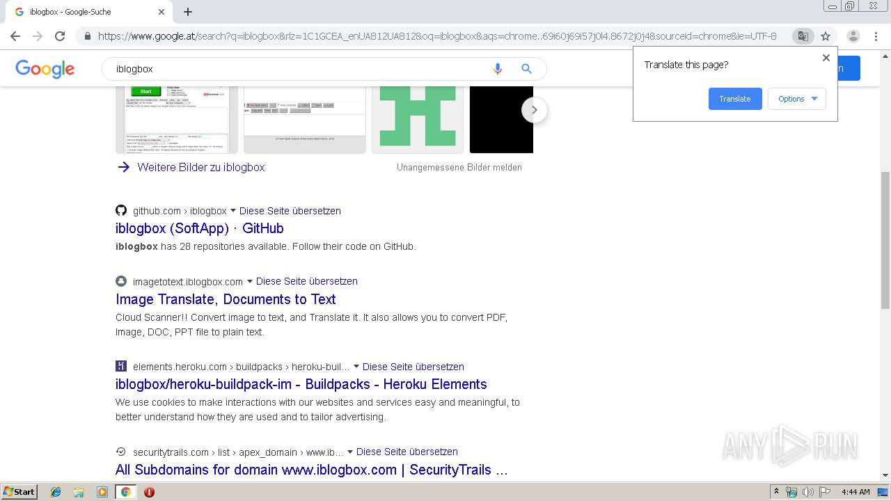Open the green Start button screenshot thumbnail
The image size is (891, 501).
tap(177, 120)
